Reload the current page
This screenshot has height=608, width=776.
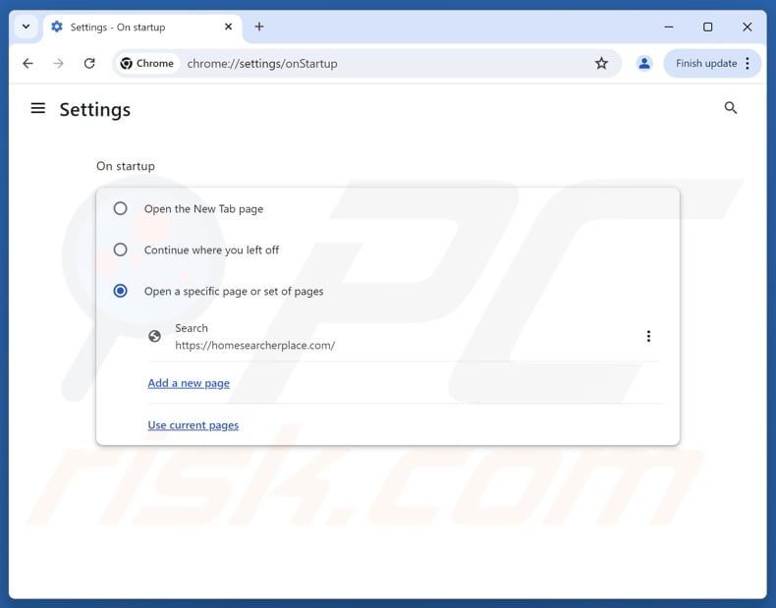tap(89, 64)
